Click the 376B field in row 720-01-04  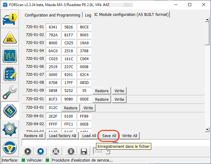84,51
